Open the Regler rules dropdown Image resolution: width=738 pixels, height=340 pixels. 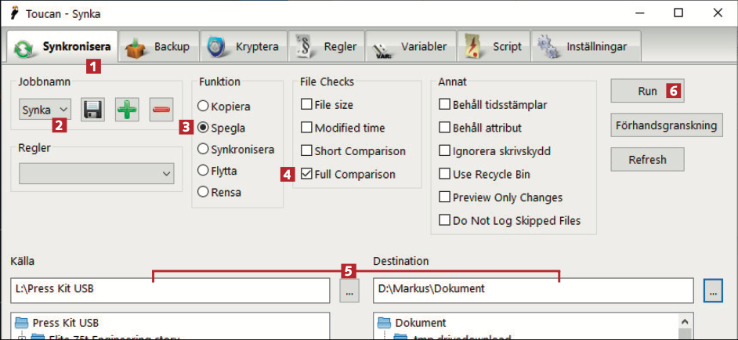96,173
